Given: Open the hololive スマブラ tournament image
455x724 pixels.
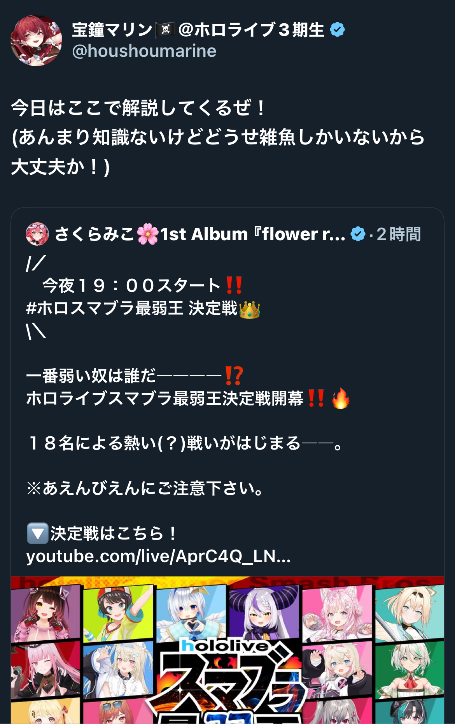Looking at the screenshot, I should 227,650.
